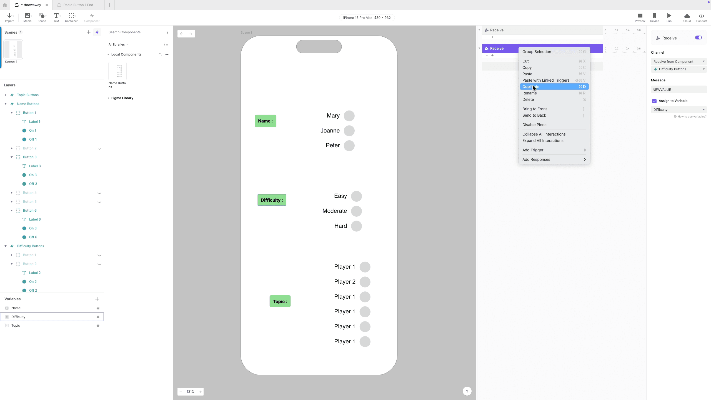Open the Difficulty variable dropdown
The width and height of the screenshot is (711, 400).
pyautogui.click(x=679, y=109)
